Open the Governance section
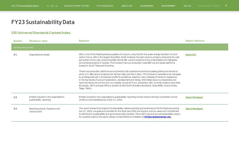Viewport: 239px width, 145px height. click(x=147, y=6)
